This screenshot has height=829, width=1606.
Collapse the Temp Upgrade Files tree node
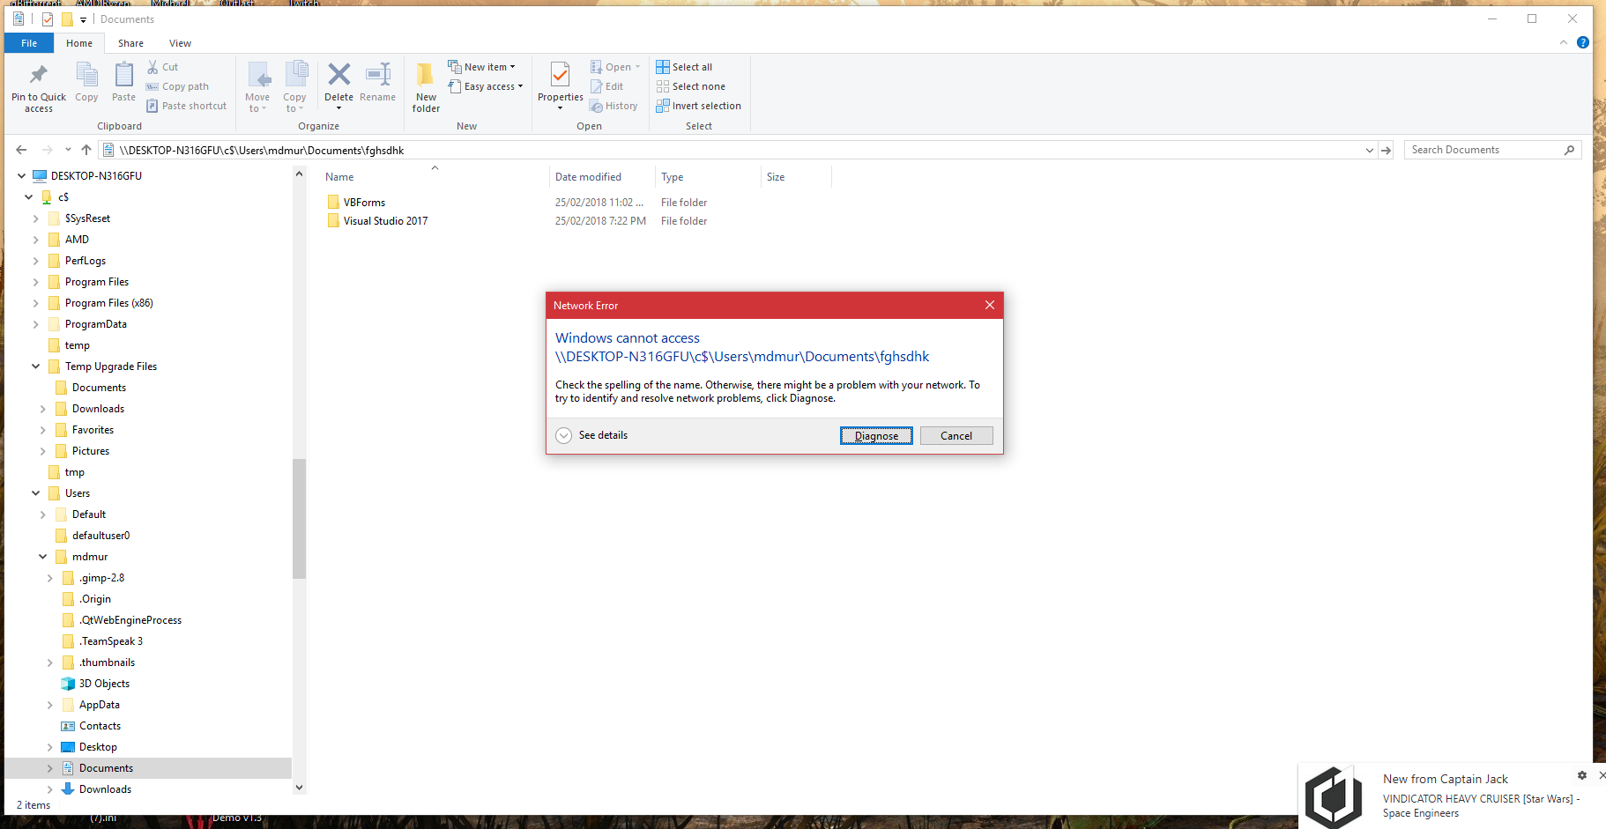35,366
